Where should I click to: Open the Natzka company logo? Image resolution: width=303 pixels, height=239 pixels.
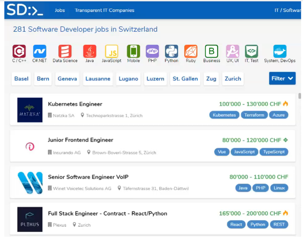click(30, 110)
